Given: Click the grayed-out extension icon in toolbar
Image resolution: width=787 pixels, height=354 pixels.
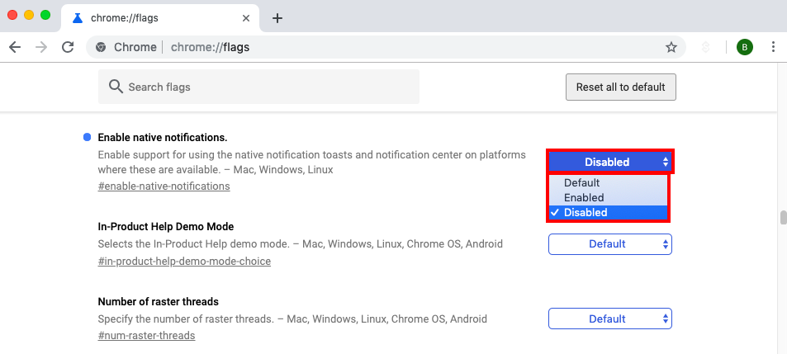Looking at the screenshot, I should 706,47.
